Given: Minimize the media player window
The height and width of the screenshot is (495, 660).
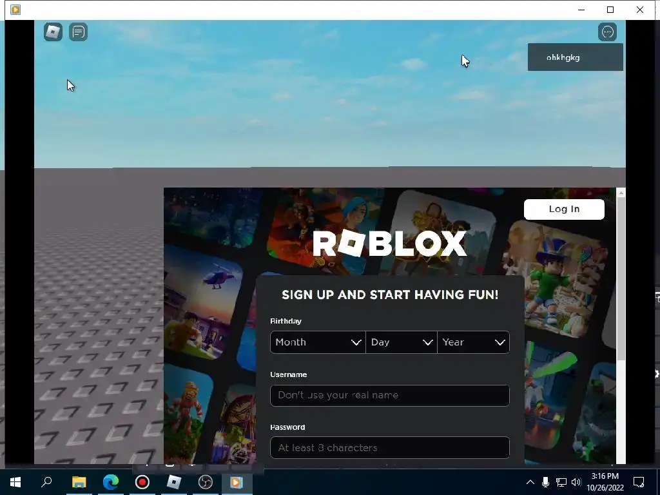Looking at the screenshot, I should pos(581,10).
